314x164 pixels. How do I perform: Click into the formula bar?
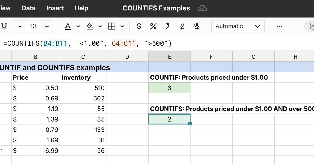pos(157,43)
